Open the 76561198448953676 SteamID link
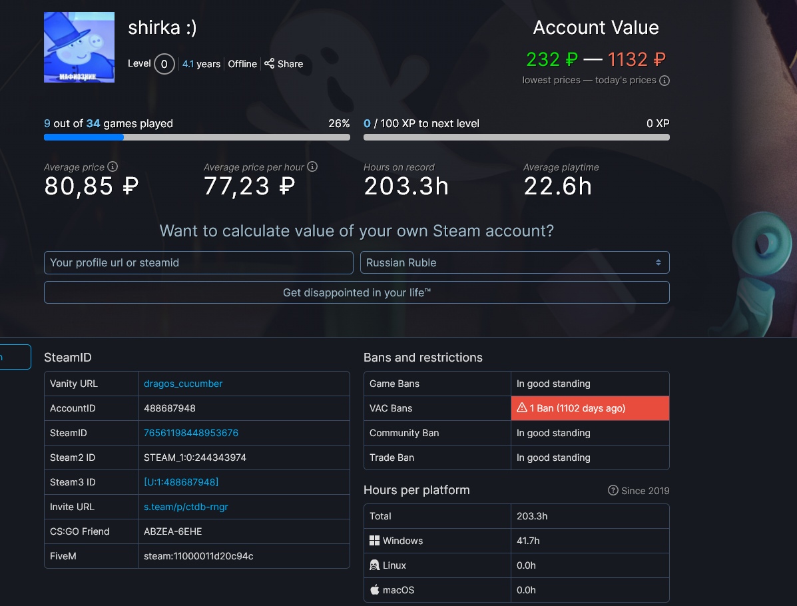The image size is (797, 606). pos(191,433)
